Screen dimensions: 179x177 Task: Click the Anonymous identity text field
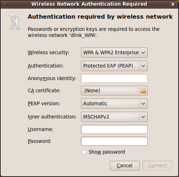click(x=114, y=78)
